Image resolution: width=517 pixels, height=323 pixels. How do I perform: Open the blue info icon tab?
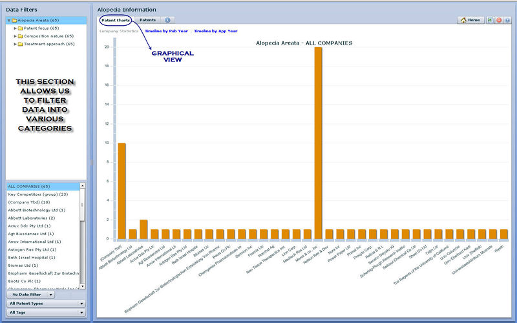coord(167,20)
